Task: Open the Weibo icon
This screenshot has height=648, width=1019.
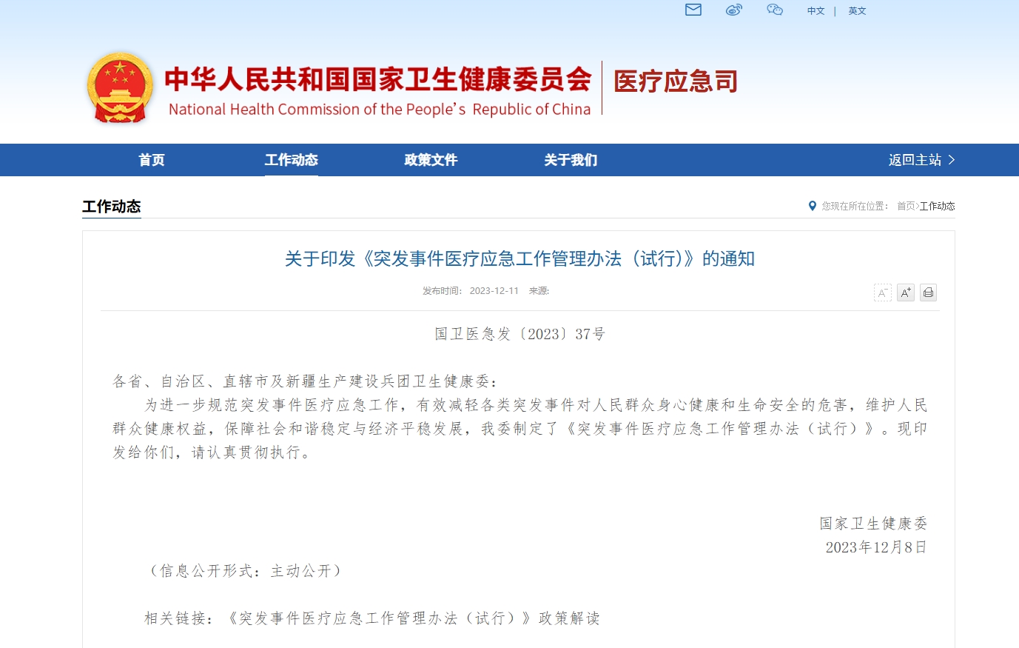Action: coord(734,10)
